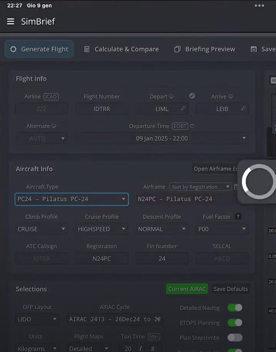276x352 pixels.
Task: Tap the three-dot menu in the status bar
Action: 259,5
